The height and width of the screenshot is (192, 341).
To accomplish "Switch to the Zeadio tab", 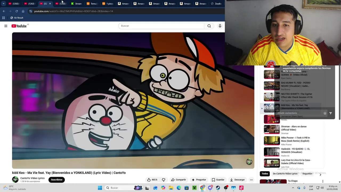I will (x=216, y=3).
